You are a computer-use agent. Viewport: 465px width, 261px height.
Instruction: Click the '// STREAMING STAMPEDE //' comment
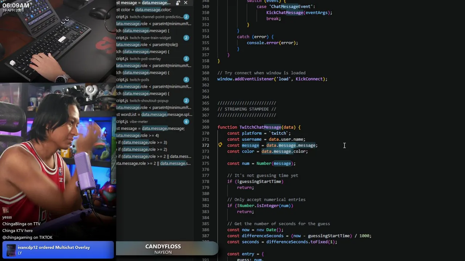247,109
